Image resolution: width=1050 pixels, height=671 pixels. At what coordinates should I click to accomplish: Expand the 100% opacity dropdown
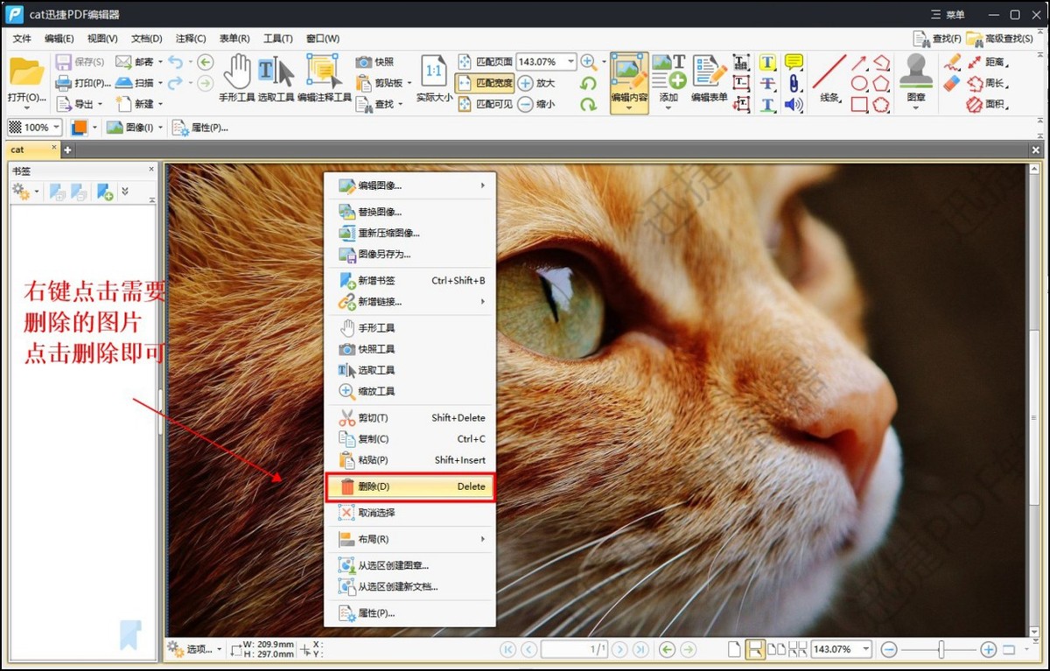tap(57, 128)
